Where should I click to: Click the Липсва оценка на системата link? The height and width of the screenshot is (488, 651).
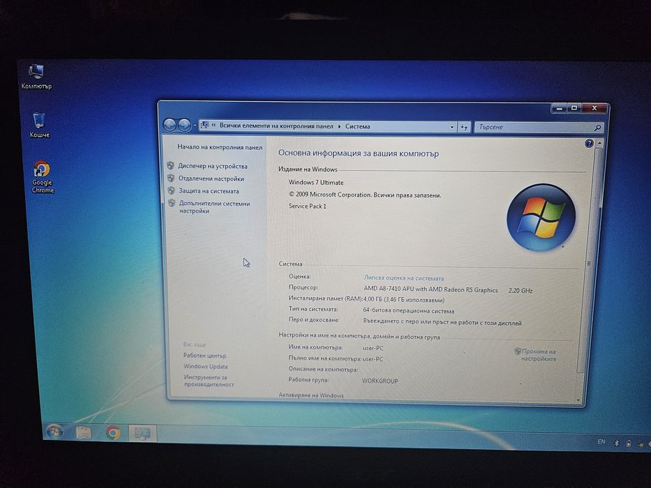[403, 278]
